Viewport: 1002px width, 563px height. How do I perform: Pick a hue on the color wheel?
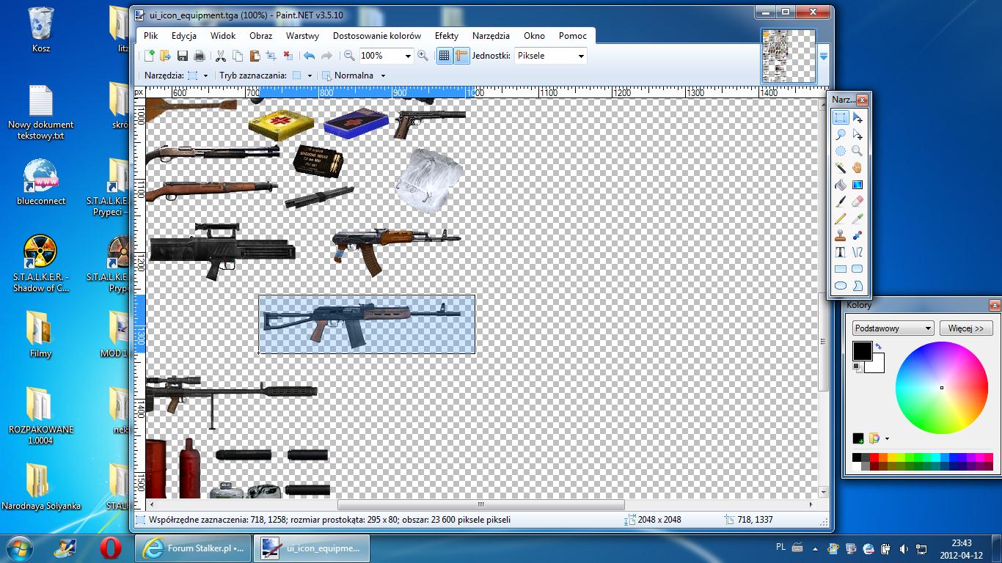942,388
